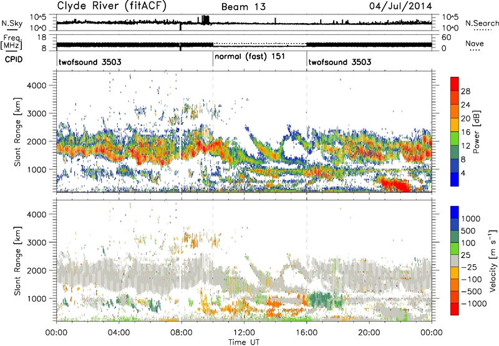Click the '4000' tick of the power panel
The height and width of the screenshot is (346, 499).
[37, 86]
